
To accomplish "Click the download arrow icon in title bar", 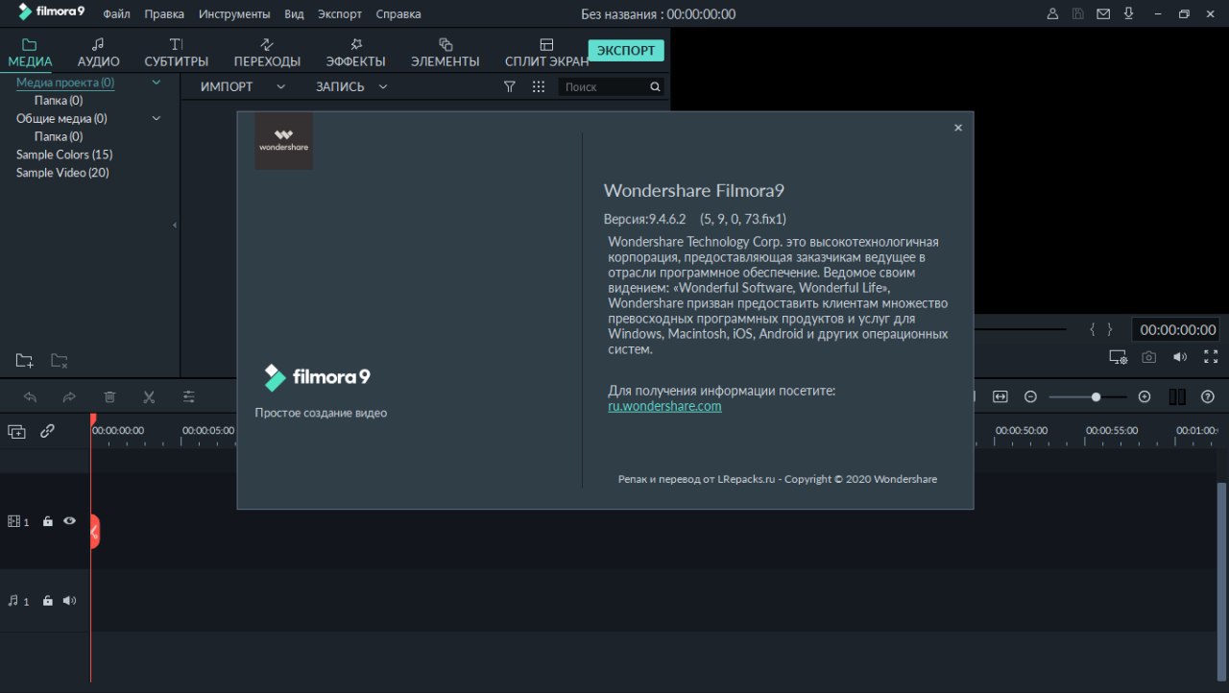I will 1128,14.
